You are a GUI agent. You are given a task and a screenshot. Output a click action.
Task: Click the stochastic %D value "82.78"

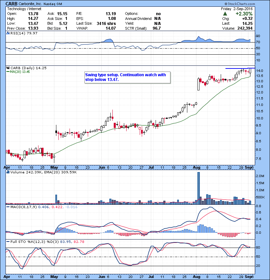79,242
